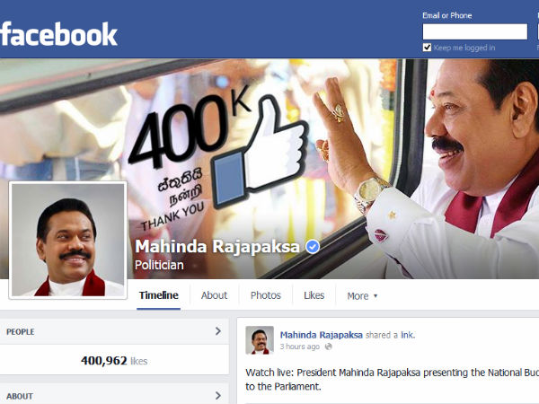Open the About tab
This screenshot has height=404, width=539.
coord(214,295)
